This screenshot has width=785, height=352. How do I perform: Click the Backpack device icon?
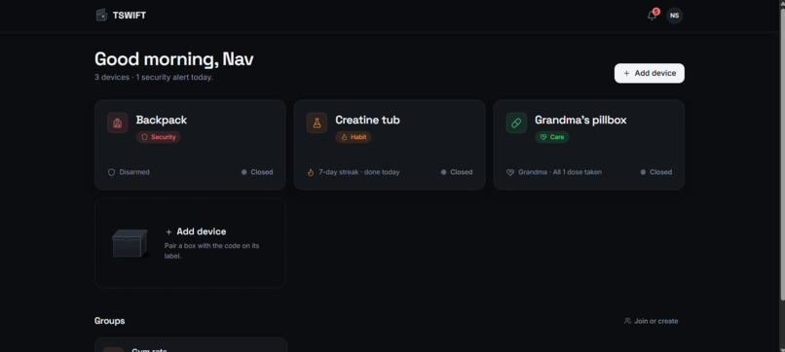117,123
